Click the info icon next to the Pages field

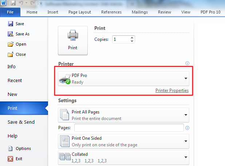click(x=187, y=128)
